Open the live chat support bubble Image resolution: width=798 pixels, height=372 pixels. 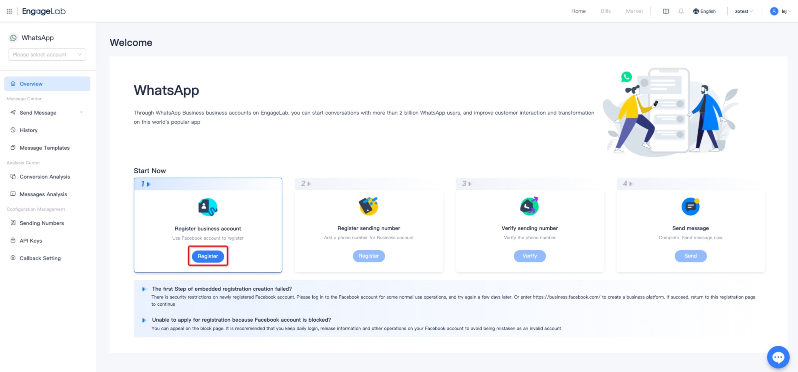pyautogui.click(x=778, y=357)
